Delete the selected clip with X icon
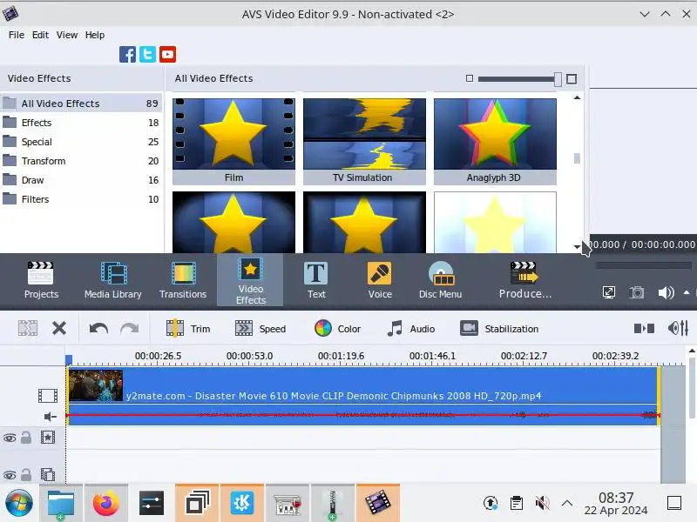The image size is (697, 522). pyautogui.click(x=59, y=329)
